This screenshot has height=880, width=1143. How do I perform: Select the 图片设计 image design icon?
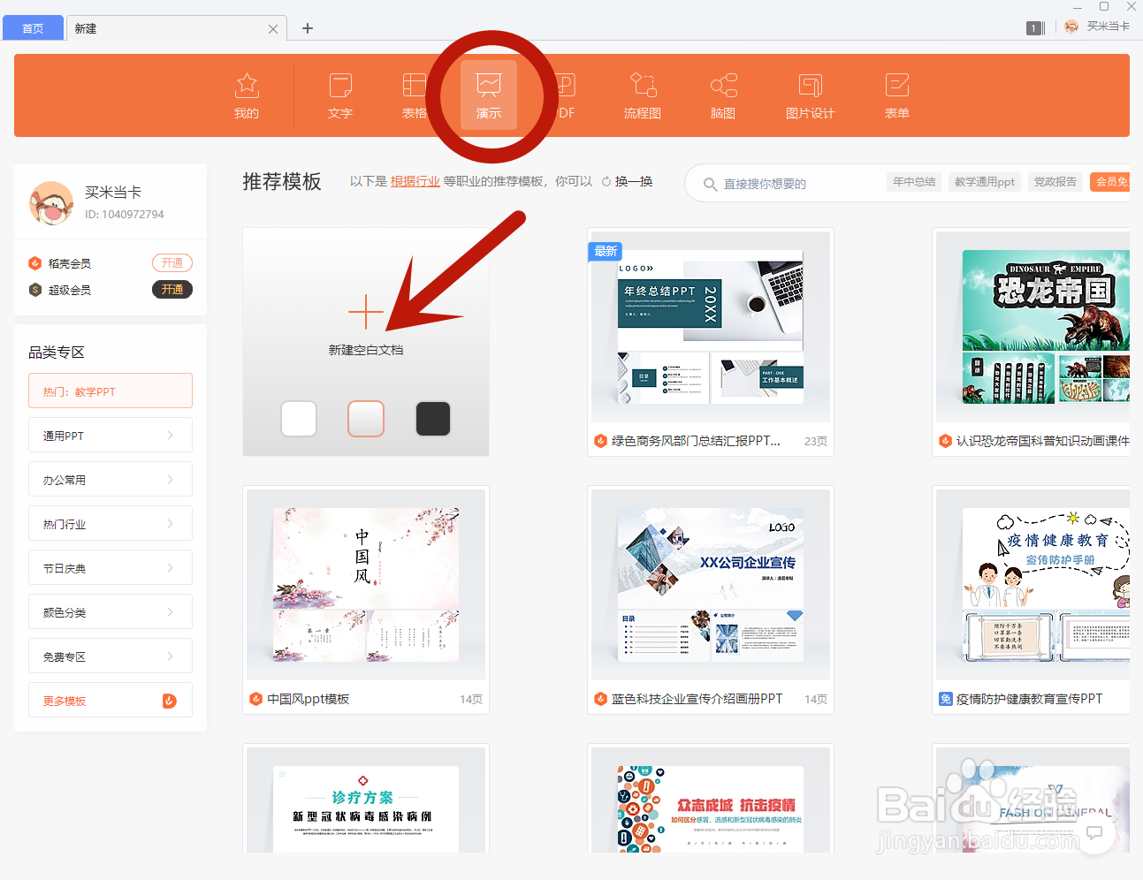click(x=811, y=86)
